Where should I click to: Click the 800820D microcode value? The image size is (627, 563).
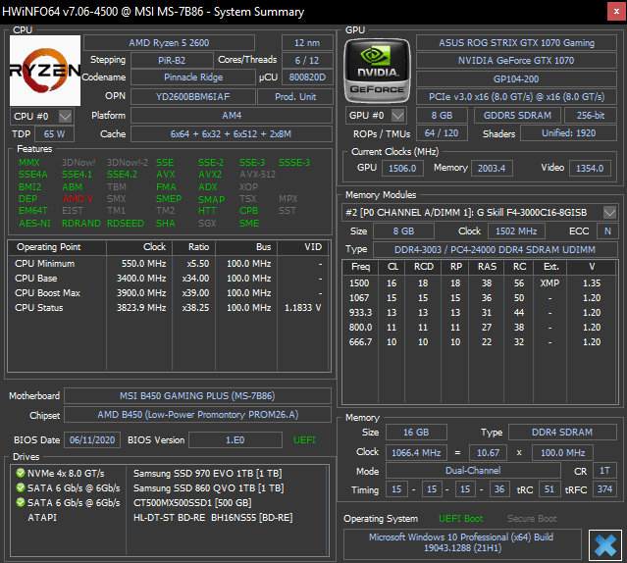pyautogui.click(x=307, y=77)
